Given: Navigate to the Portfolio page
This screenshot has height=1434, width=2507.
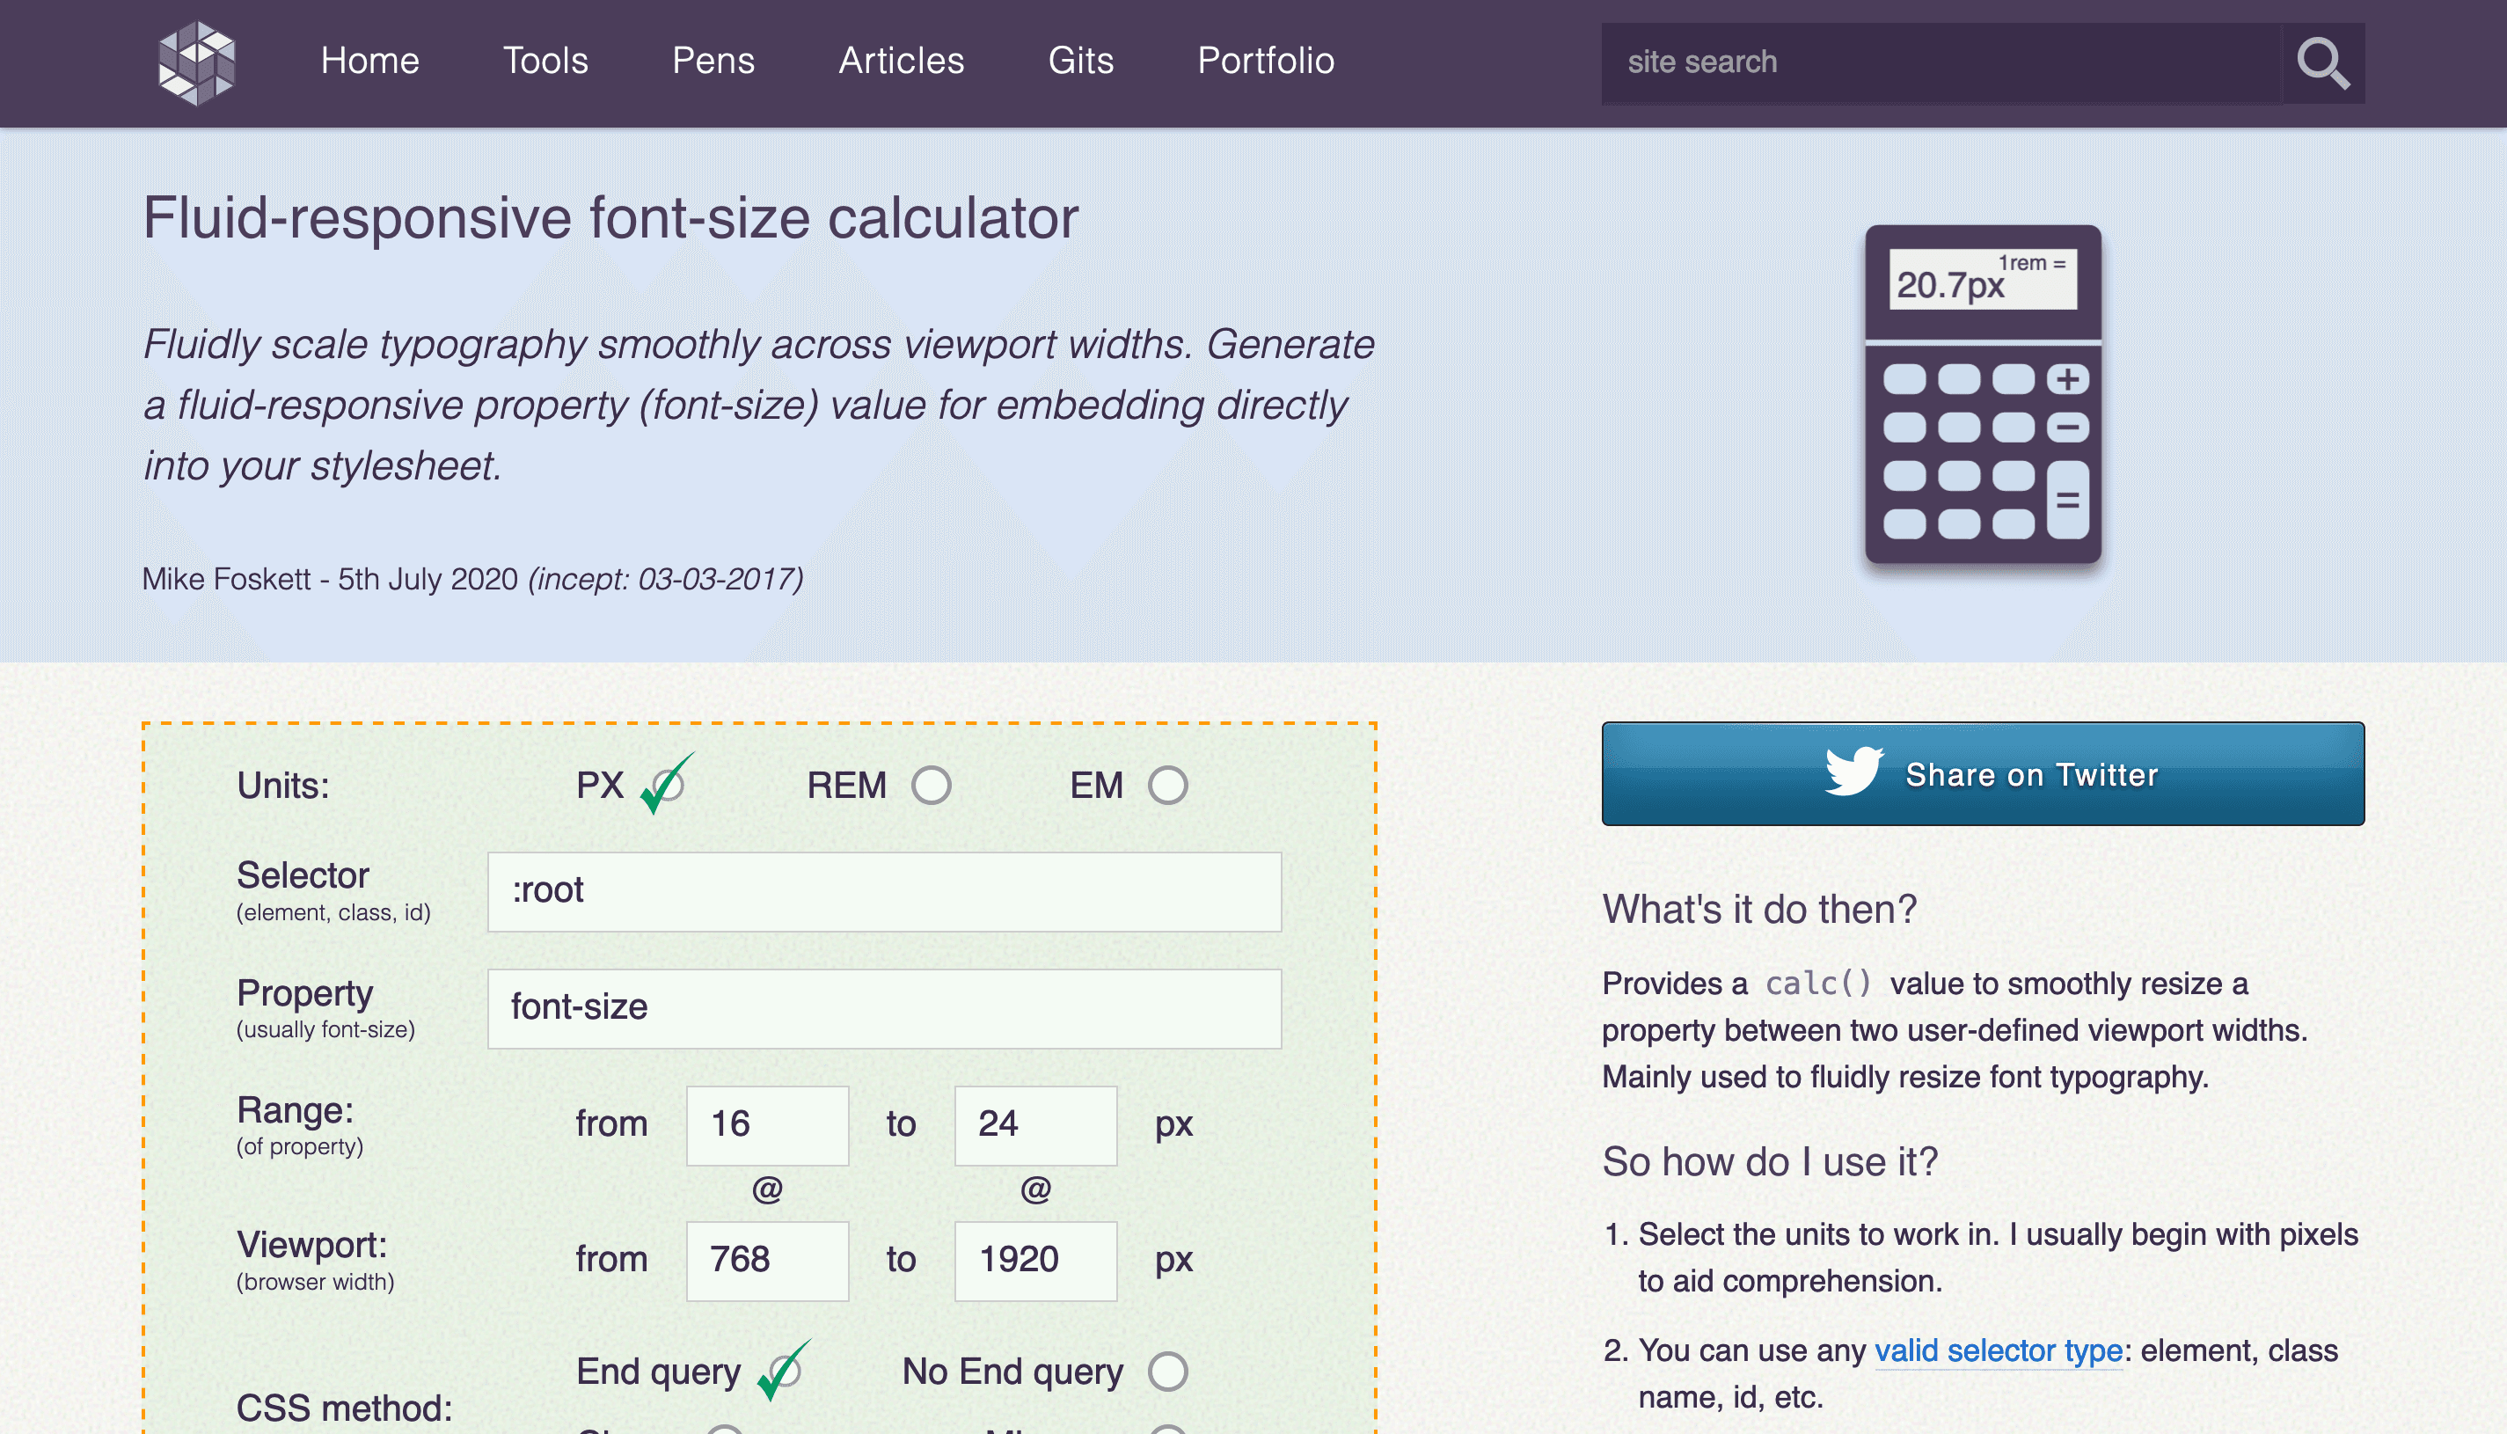Looking at the screenshot, I should coord(1265,61).
